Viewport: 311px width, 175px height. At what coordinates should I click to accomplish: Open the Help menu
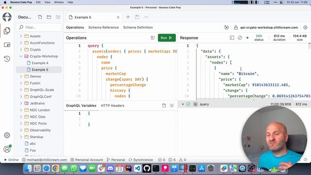point(70,2)
